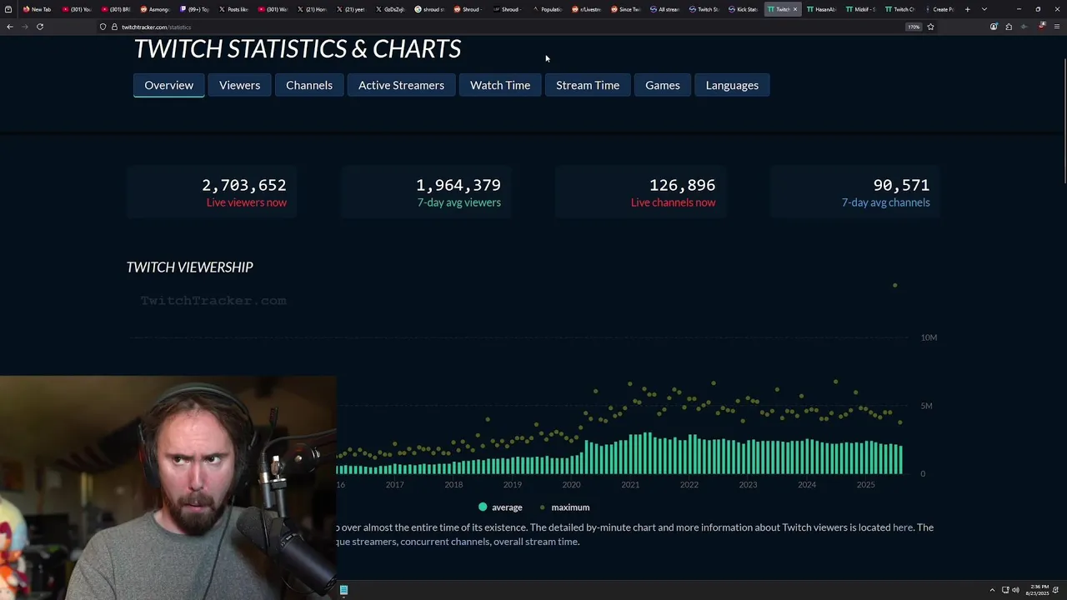Reload the page with the refresh icon
This screenshot has height=600, width=1067.
[40, 27]
